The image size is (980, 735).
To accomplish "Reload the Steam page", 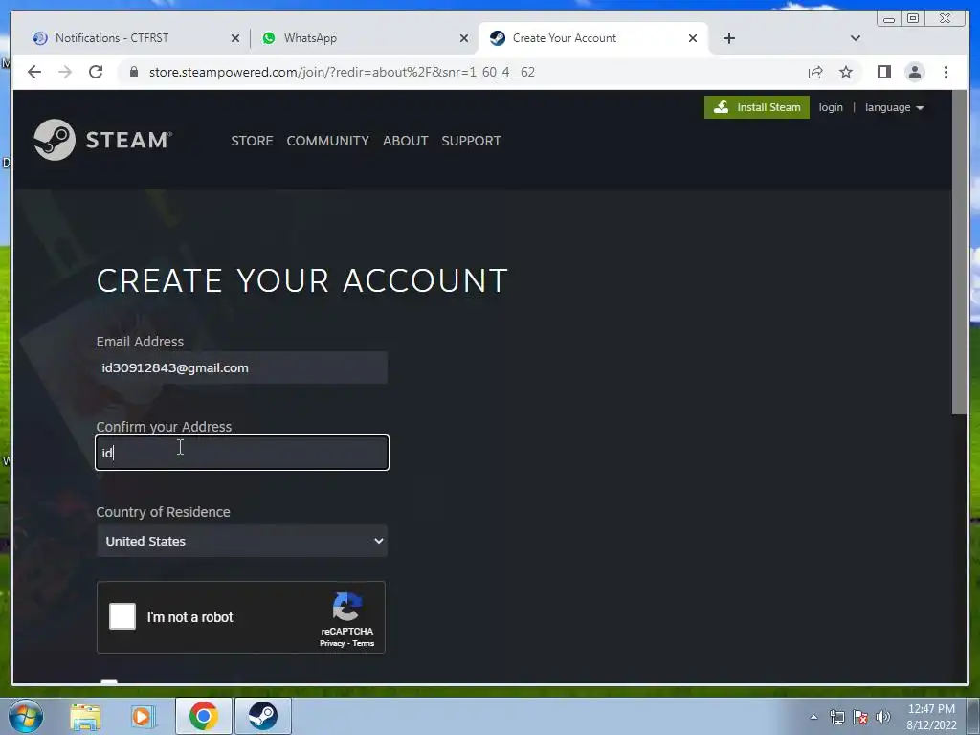I will [x=96, y=72].
